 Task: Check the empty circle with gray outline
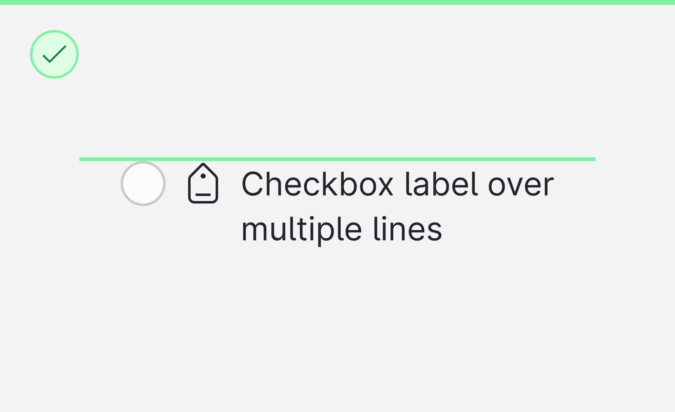coord(143,184)
